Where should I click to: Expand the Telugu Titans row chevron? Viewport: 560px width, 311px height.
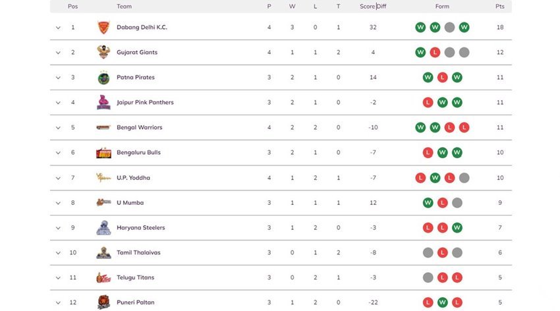coord(58,278)
